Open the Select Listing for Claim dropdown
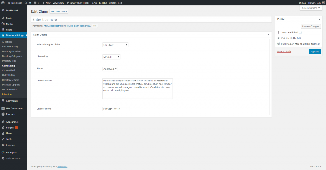Screen dimensions: 326x170 pyautogui.click(x=115, y=45)
